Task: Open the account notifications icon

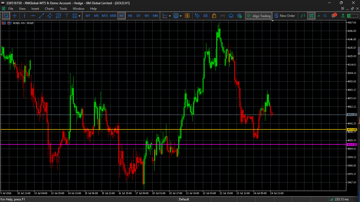Action: point(334,15)
